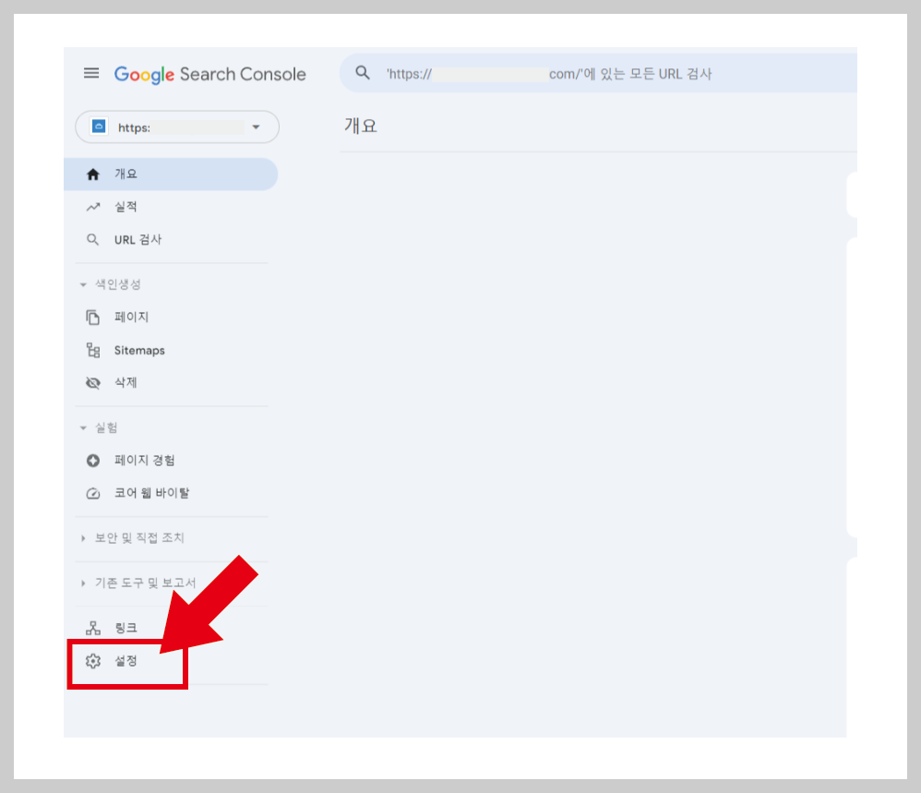This screenshot has width=921, height=793.
Task: Click the speedometer icon beside 코어 웹 바이탈
Action: click(x=93, y=493)
